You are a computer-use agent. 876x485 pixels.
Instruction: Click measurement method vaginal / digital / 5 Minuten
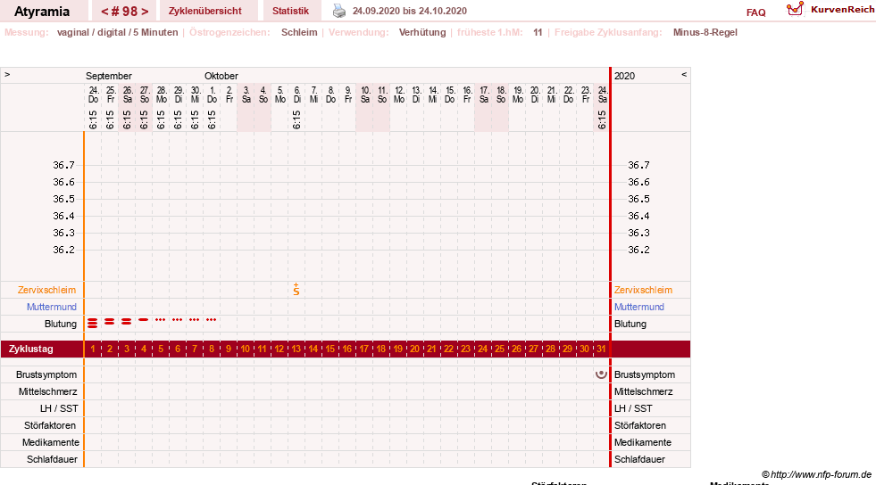click(117, 32)
